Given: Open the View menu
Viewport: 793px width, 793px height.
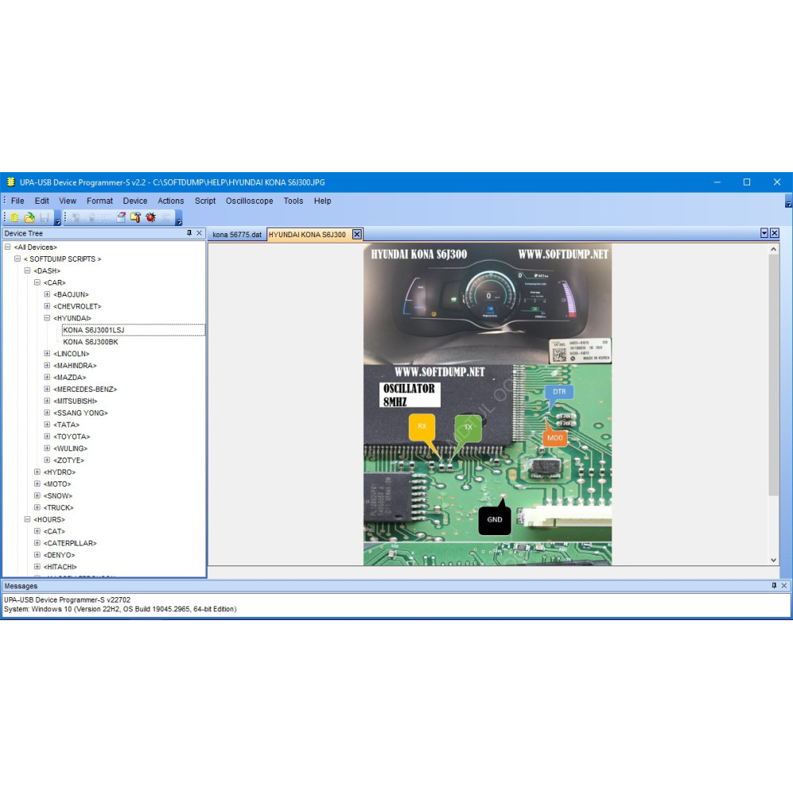Looking at the screenshot, I should 67,201.
